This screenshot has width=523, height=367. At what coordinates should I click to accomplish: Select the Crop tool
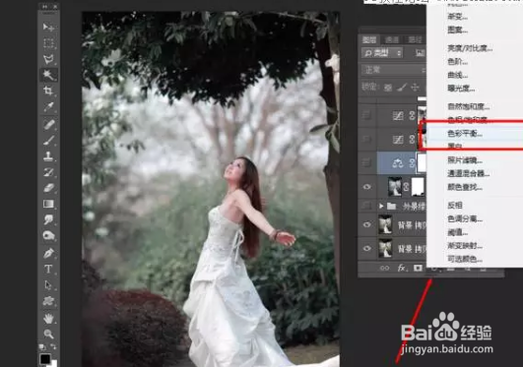48,91
